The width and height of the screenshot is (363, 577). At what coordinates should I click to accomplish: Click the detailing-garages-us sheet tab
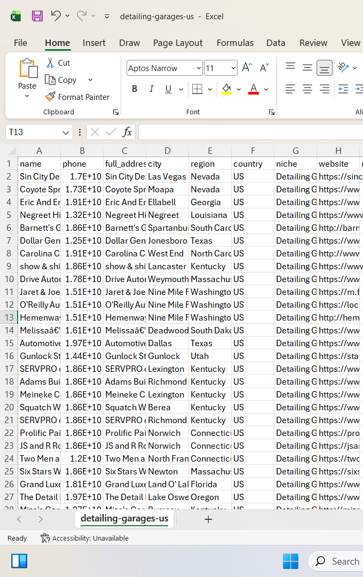(x=124, y=518)
